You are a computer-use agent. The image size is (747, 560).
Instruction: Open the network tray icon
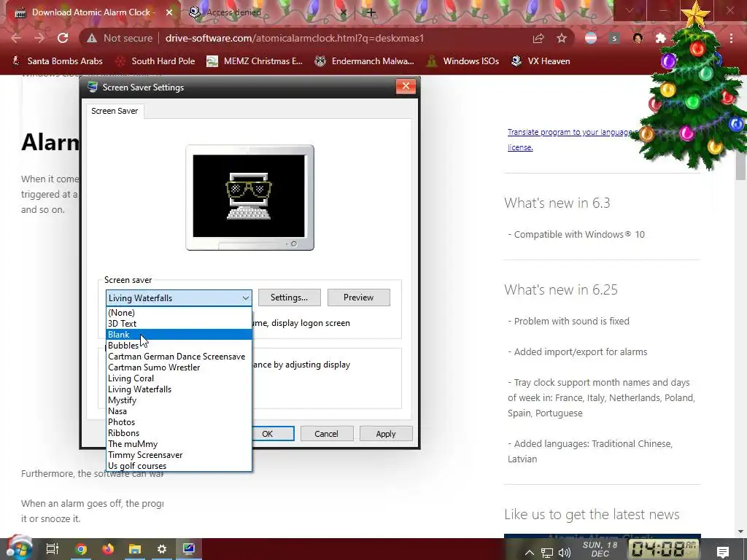click(547, 553)
